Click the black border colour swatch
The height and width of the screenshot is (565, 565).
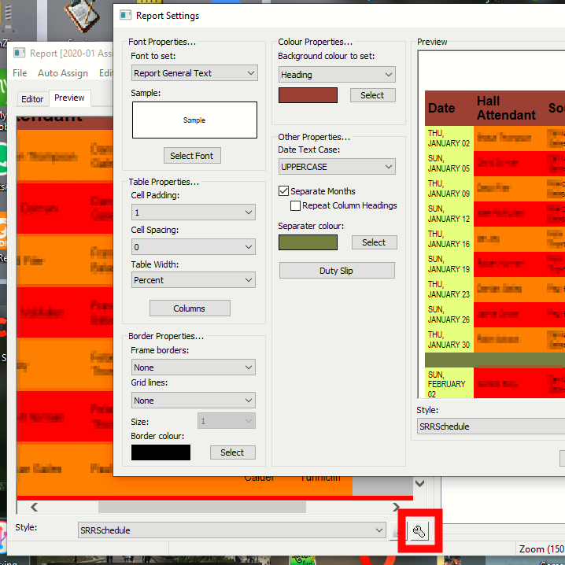[x=161, y=452]
